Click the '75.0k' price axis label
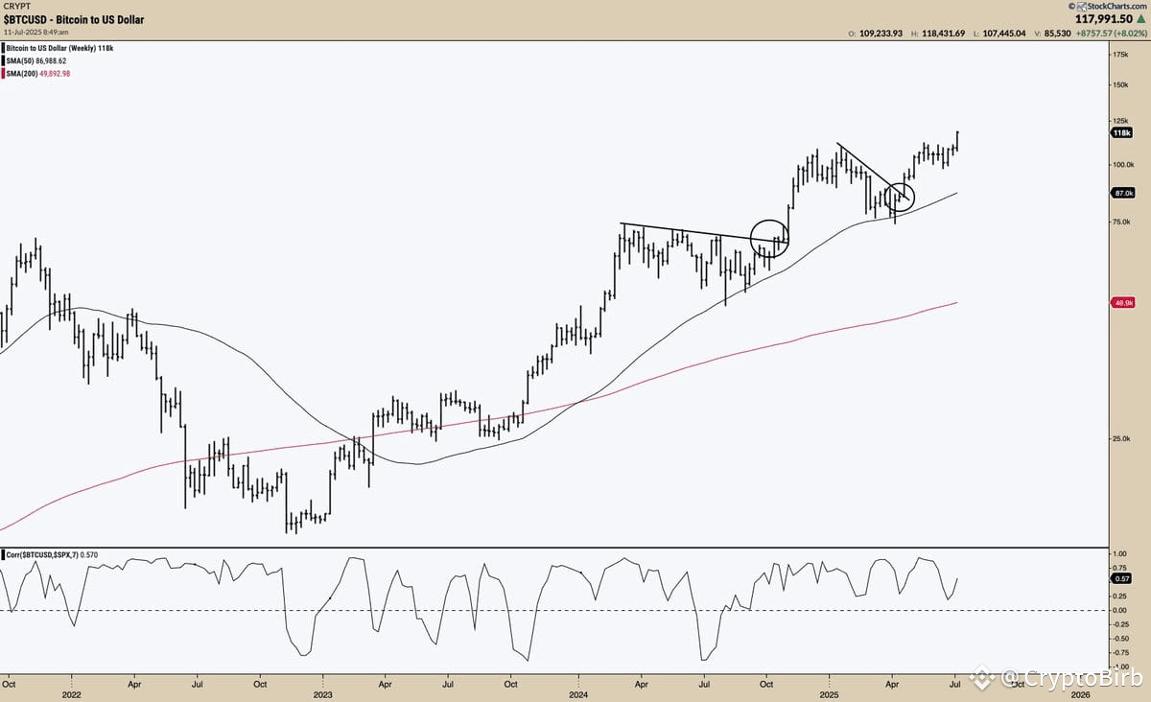Image resolution: width=1151 pixels, height=702 pixels. [x=1121, y=222]
